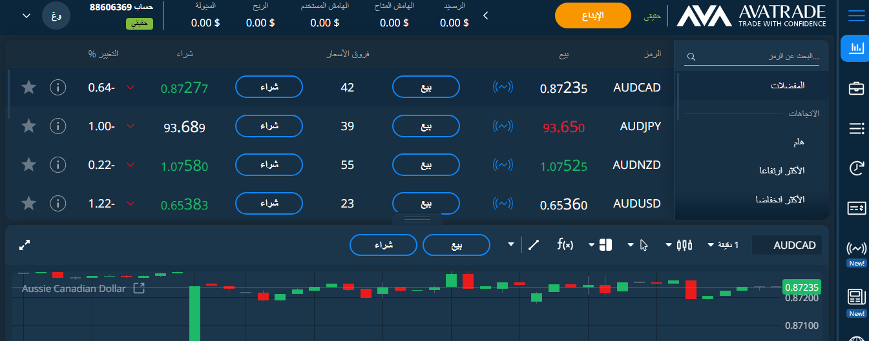Open the account avatar circle
869x341 pixels.
tap(56, 15)
